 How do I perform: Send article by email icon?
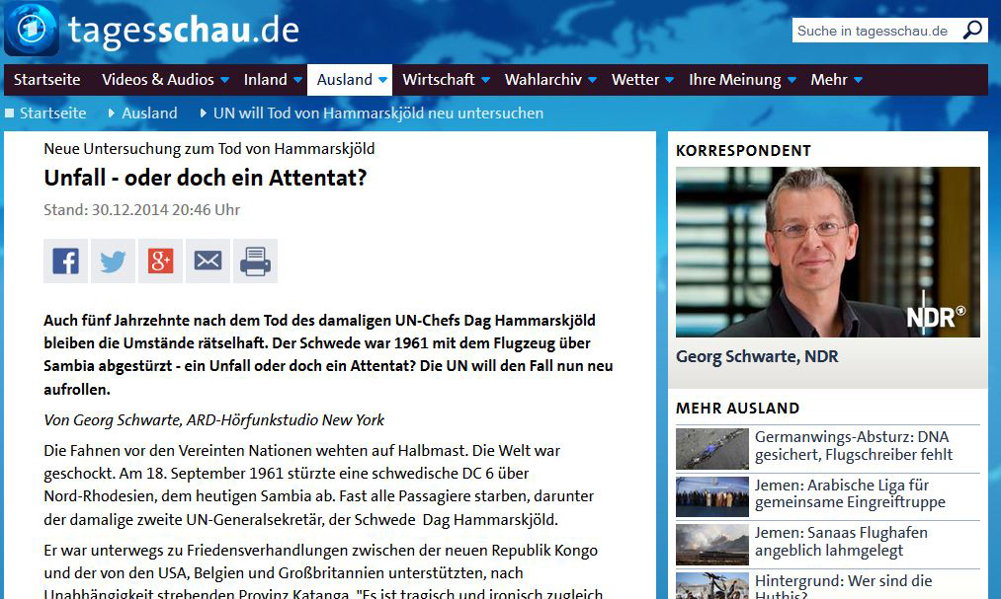coord(208,262)
